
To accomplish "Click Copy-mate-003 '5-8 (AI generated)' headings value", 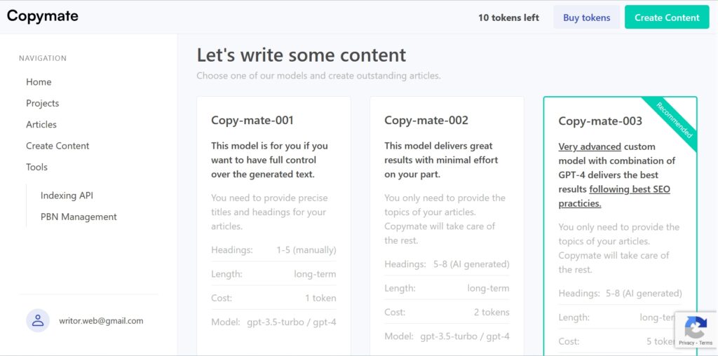I will (644, 294).
